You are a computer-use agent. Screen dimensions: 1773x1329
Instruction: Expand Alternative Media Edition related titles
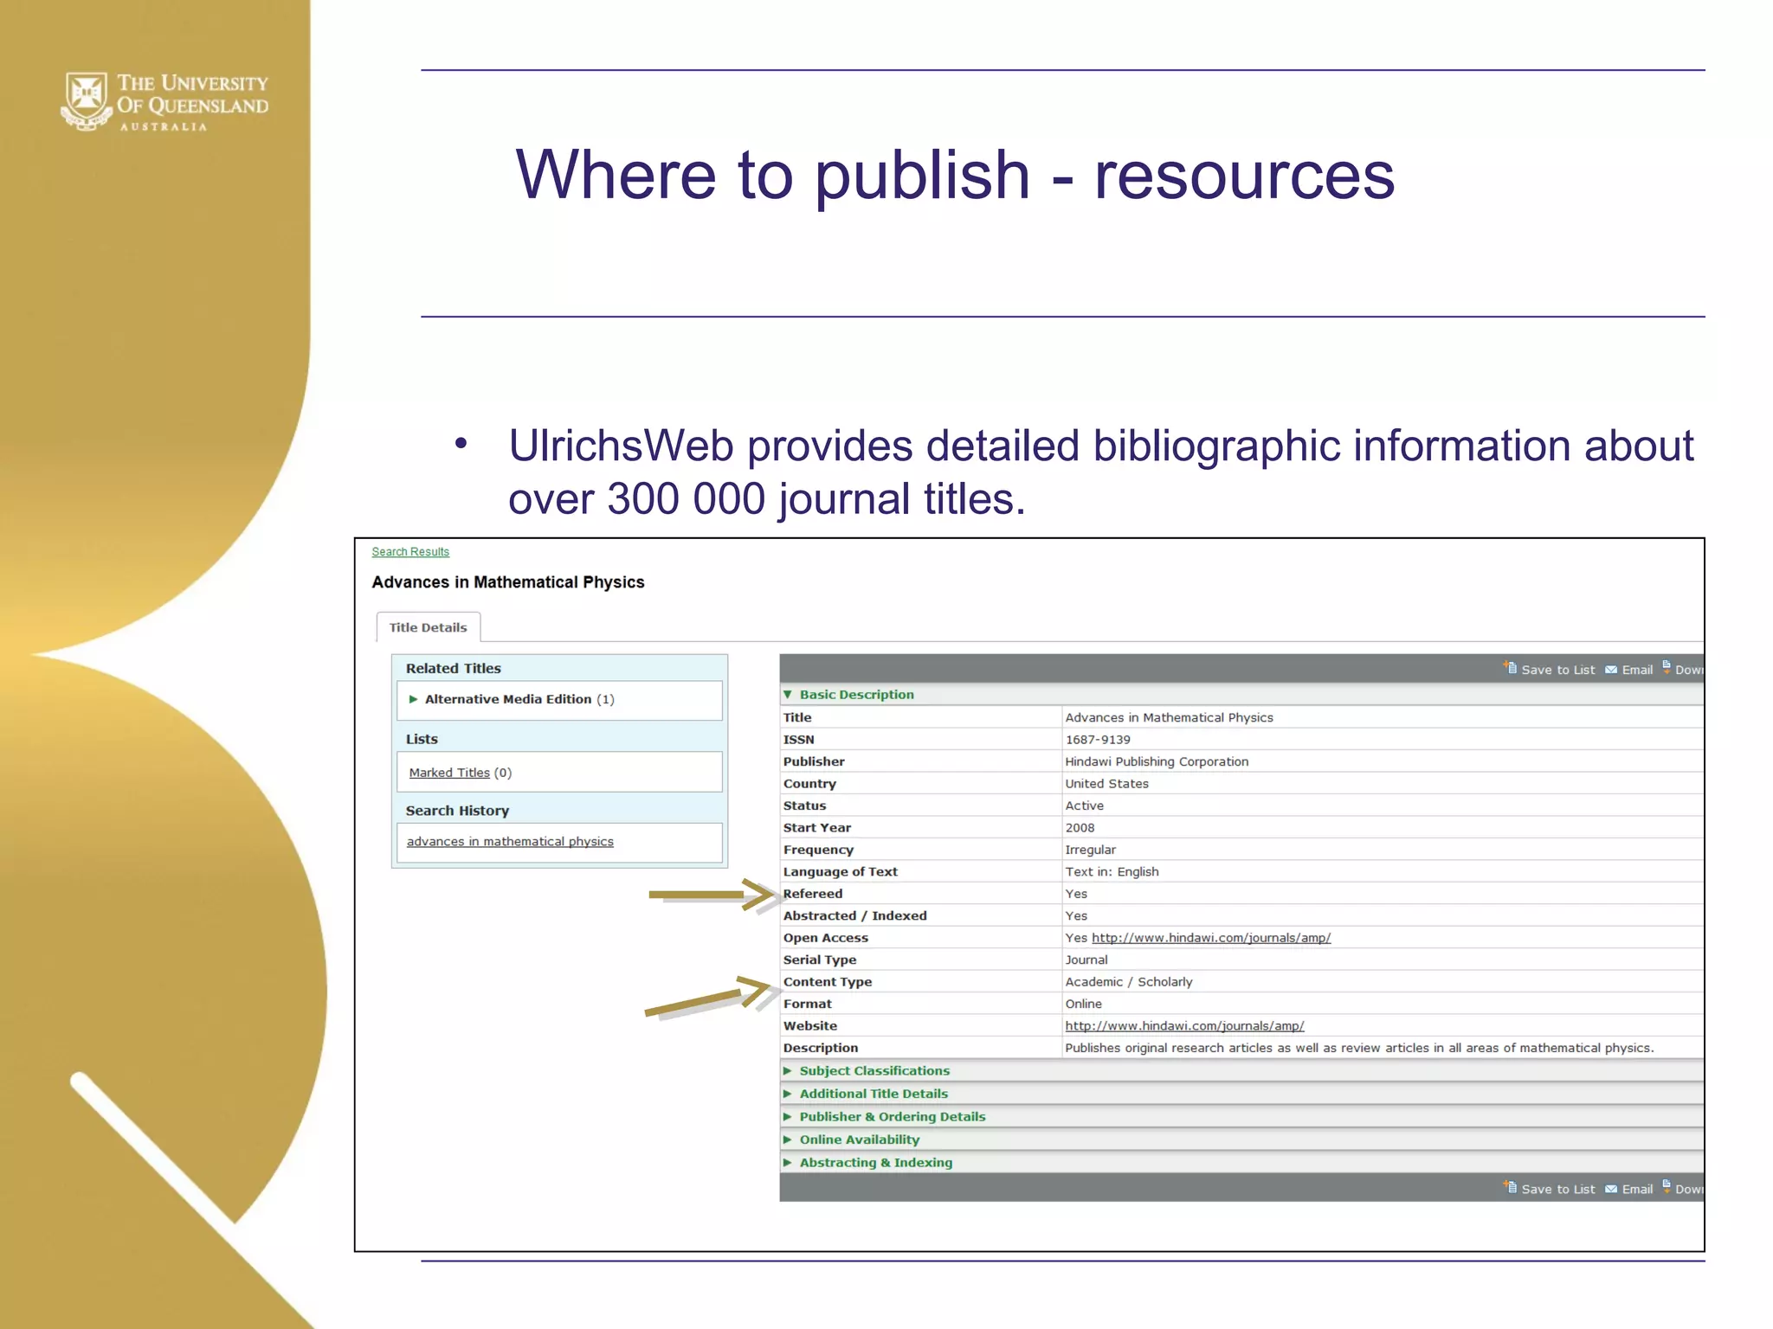click(x=414, y=699)
